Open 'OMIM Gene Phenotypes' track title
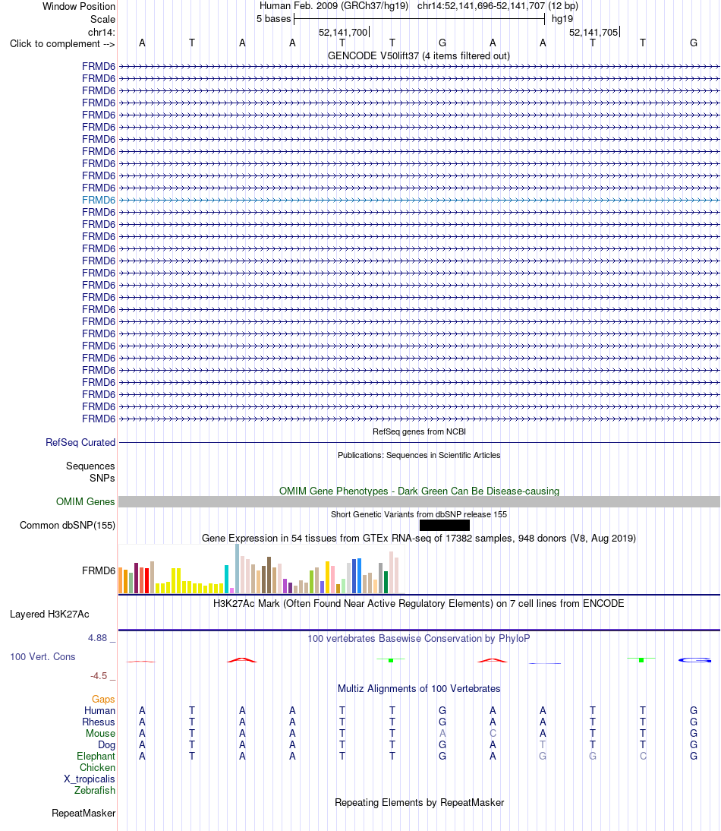This screenshot has width=721, height=831. point(419,491)
